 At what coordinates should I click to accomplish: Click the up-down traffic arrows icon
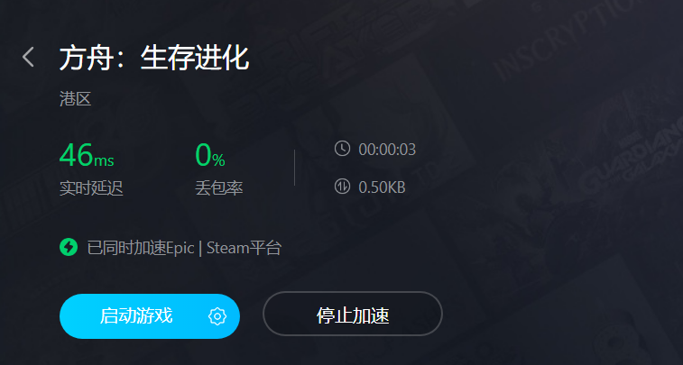(342, 187)
